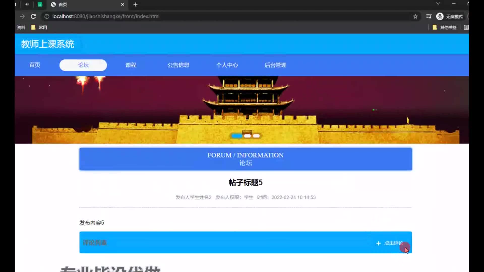Open the tab search chevron
Screen dimensions: 484x272
438,4
